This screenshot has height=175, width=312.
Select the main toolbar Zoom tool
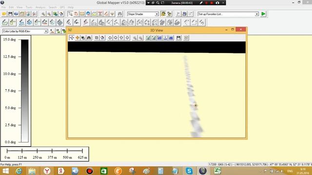pyautogui.click(x=70, y=14)
